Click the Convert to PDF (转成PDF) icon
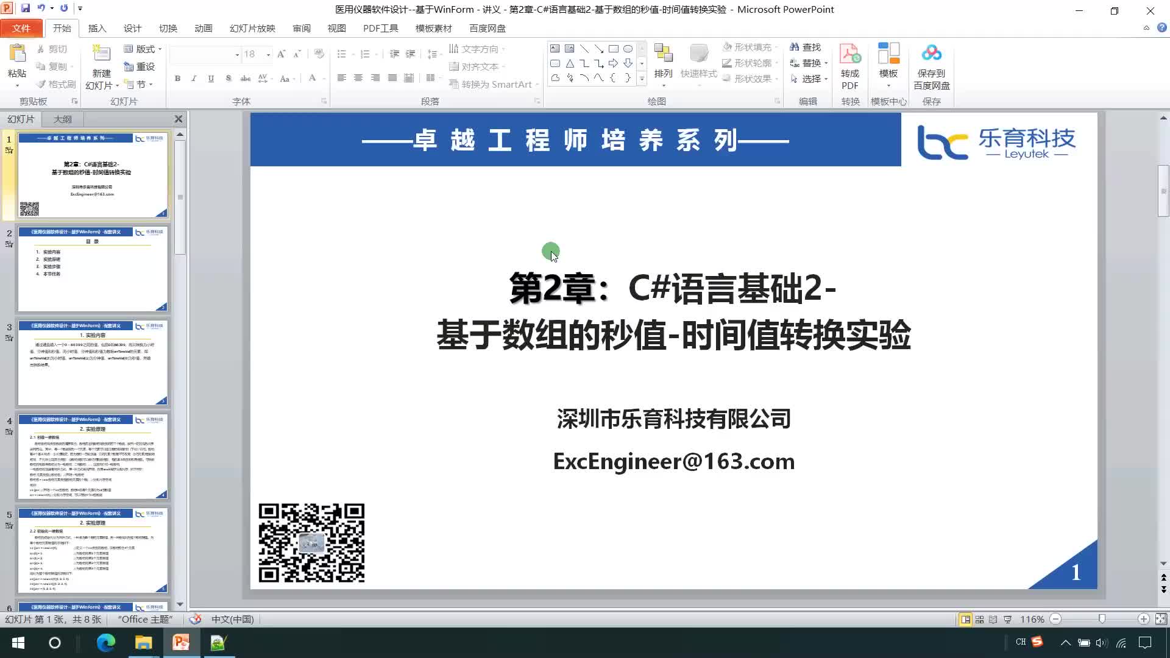This screenshot has height=658, width=1170. coord(850,54)
